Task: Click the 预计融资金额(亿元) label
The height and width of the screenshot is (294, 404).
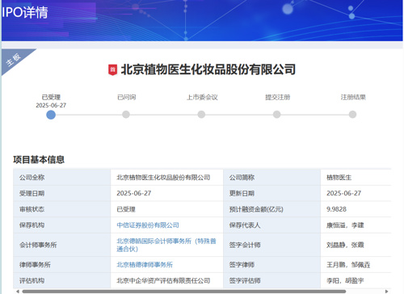Action: 256,209
